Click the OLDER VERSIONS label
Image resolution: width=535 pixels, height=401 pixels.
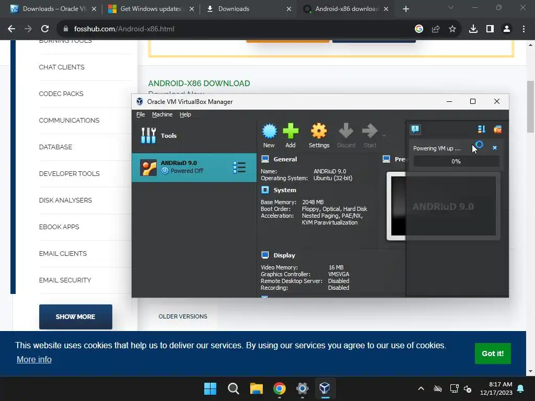click(183, 316)
